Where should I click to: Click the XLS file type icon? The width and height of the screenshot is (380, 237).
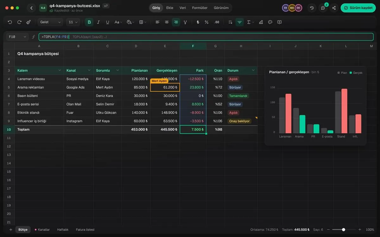tap(43, 8)
